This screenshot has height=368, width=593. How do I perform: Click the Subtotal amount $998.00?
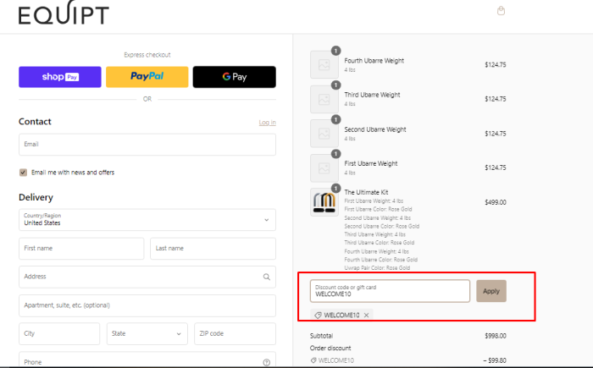pyautogui.click(x=496, y=336)
